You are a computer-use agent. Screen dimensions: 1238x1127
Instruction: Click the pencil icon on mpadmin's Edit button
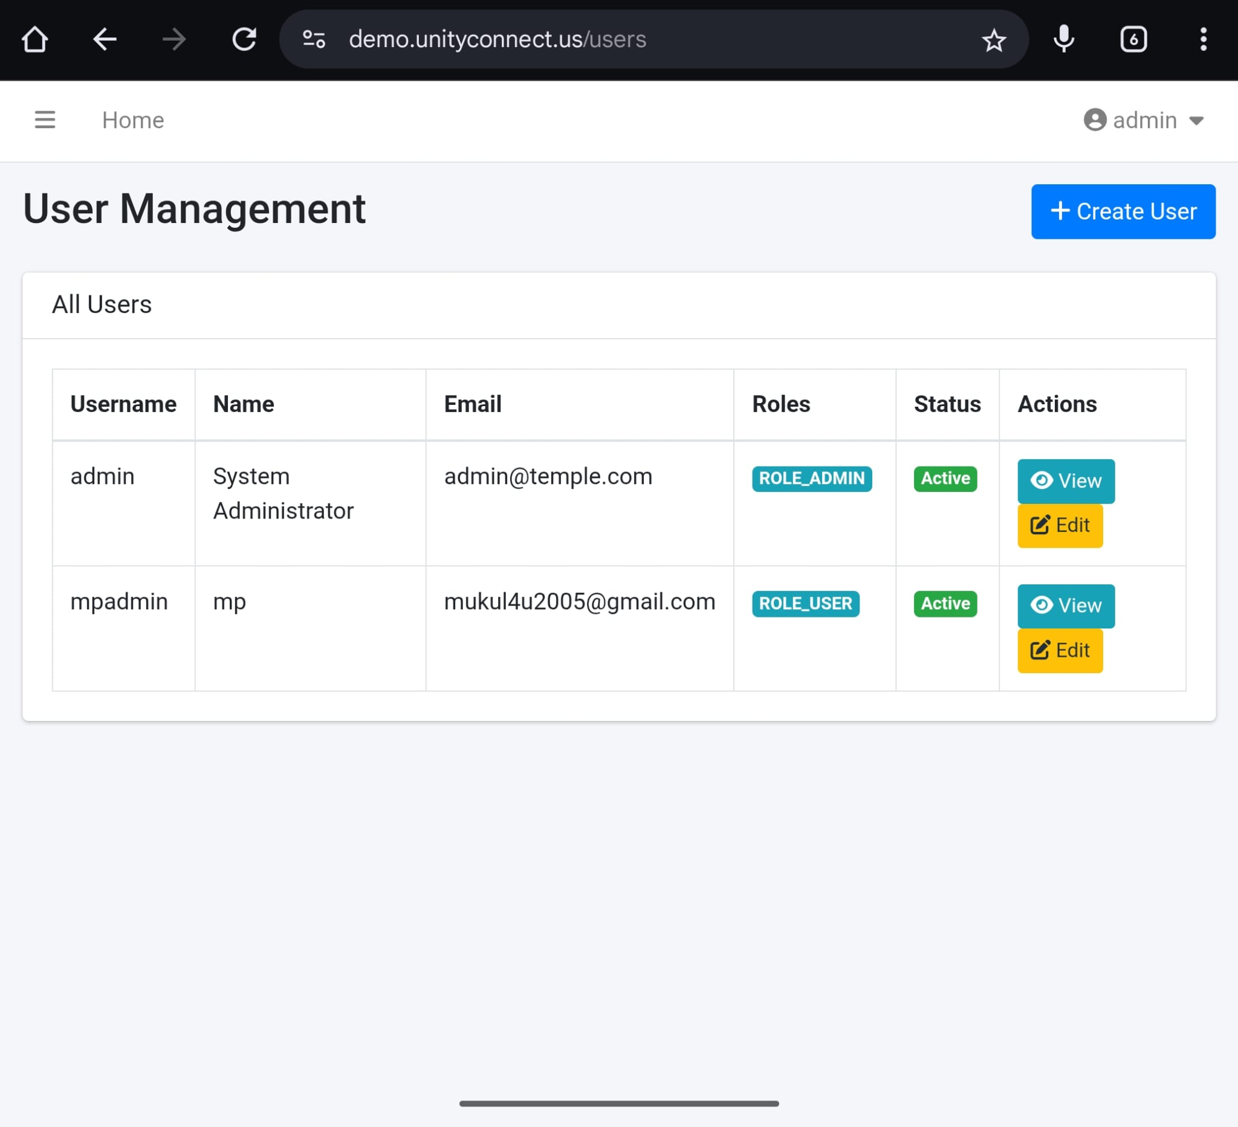coord(1039,650)
